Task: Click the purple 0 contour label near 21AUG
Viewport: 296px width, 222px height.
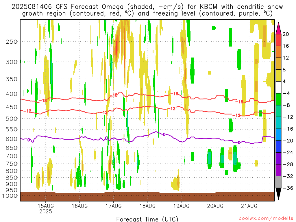Action: 239,143
